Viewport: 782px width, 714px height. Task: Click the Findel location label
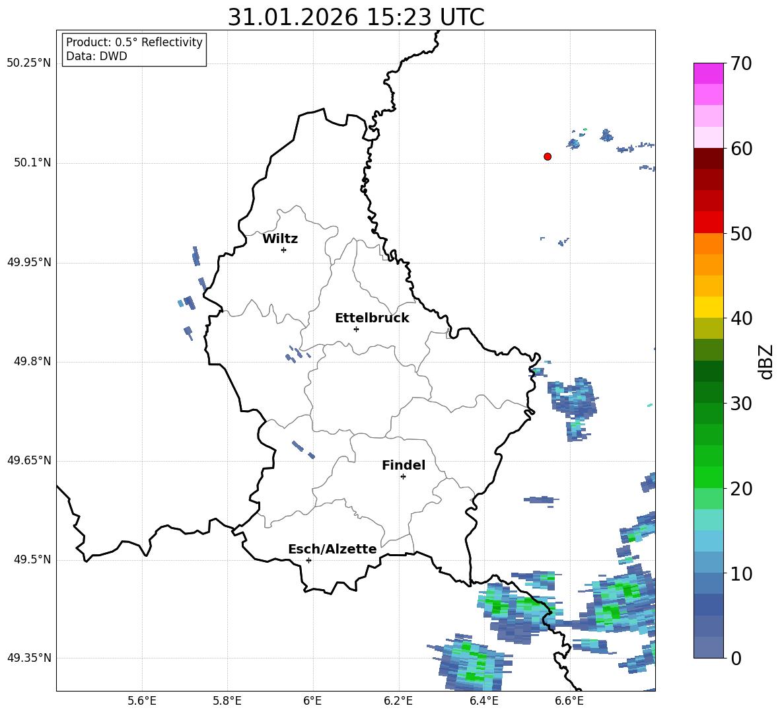pyautogui.click(x=404, y=465)
